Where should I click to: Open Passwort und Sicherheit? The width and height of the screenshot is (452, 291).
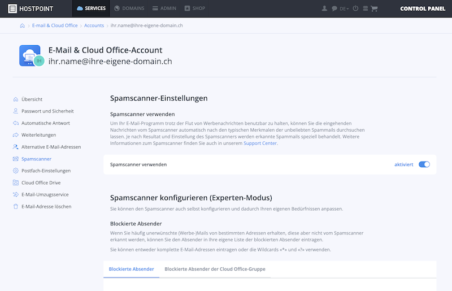click(x=47, y=111)
